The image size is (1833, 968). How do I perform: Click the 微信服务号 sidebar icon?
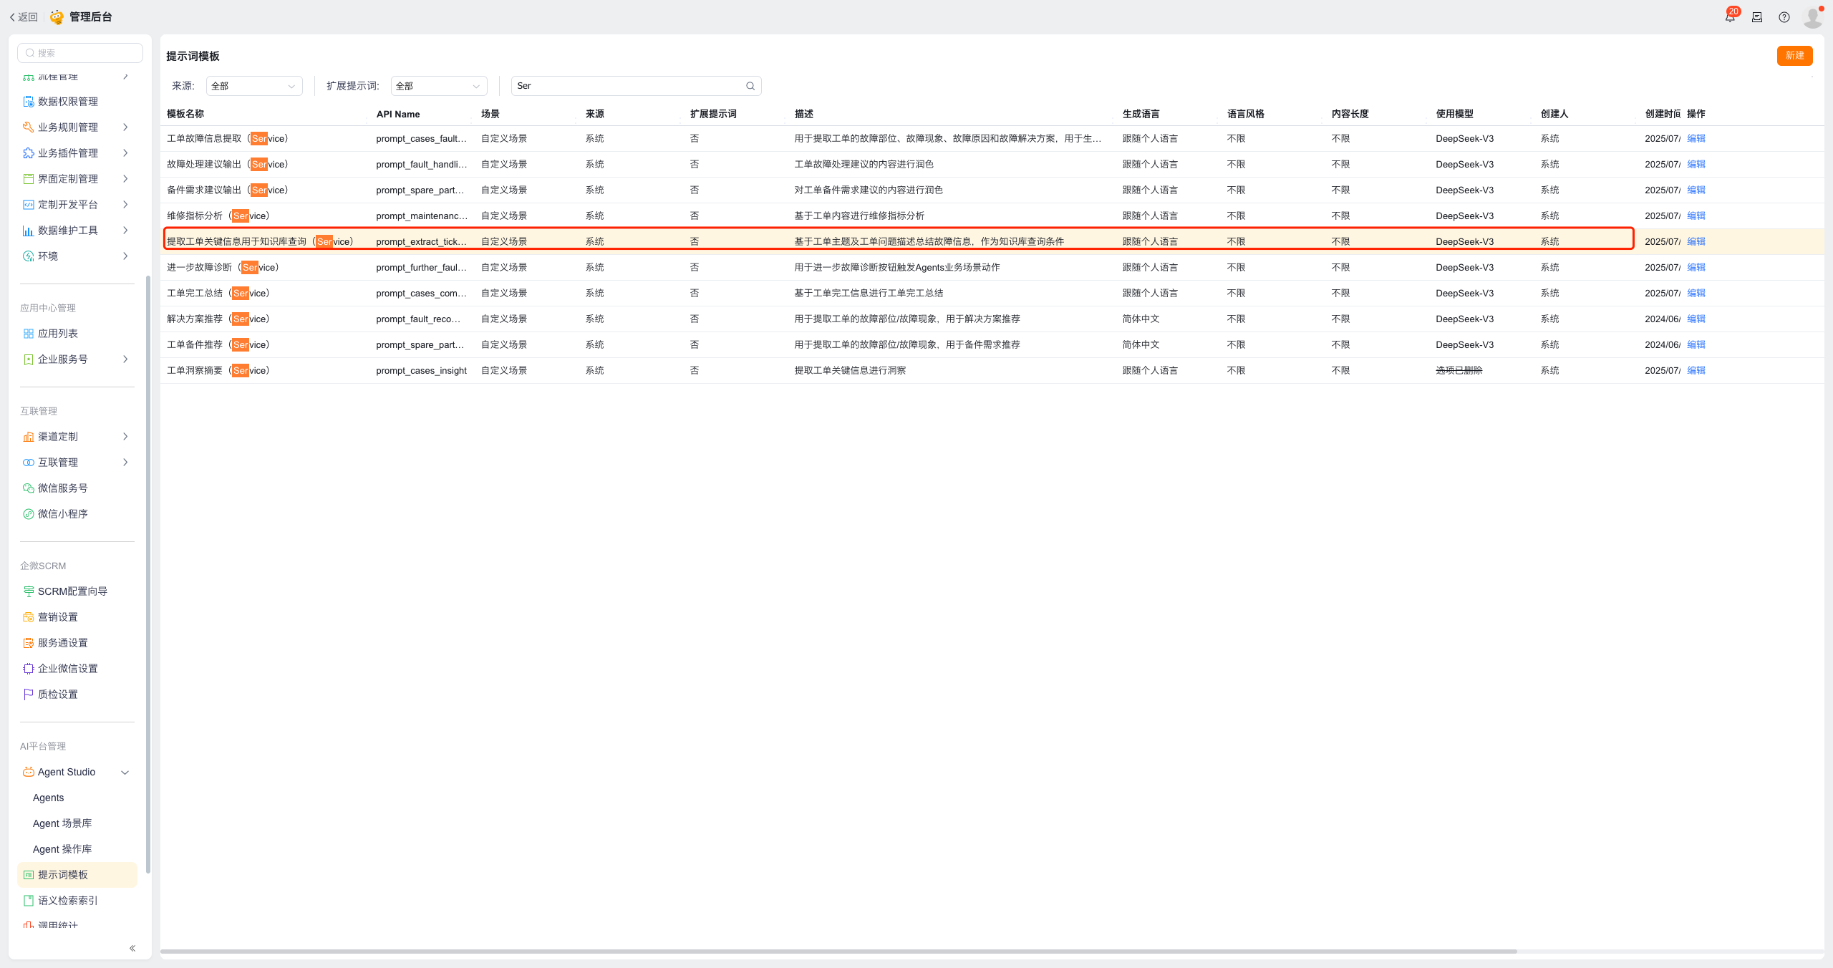point(28,488)
